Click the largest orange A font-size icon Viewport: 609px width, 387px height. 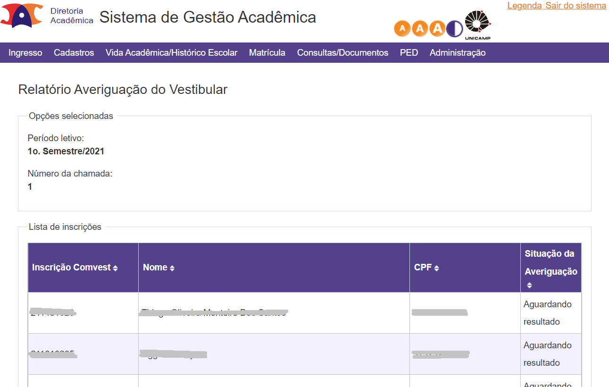(x=437, y=28)
